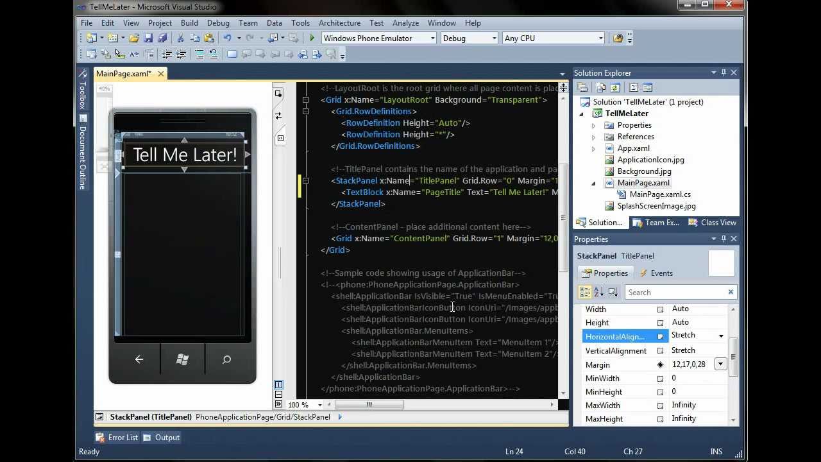This screenshot has width=821, height=462.
Task: Collapse the MainPage.xaml tree node
Action: click(x=593, y=183)
